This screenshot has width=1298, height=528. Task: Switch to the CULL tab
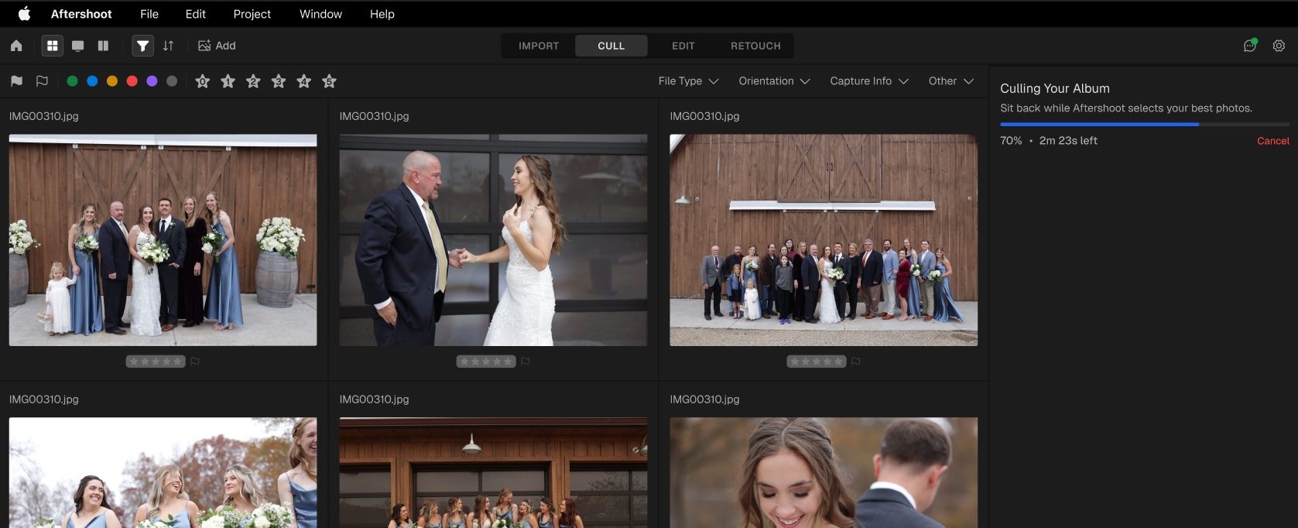(x=611, y=46)
